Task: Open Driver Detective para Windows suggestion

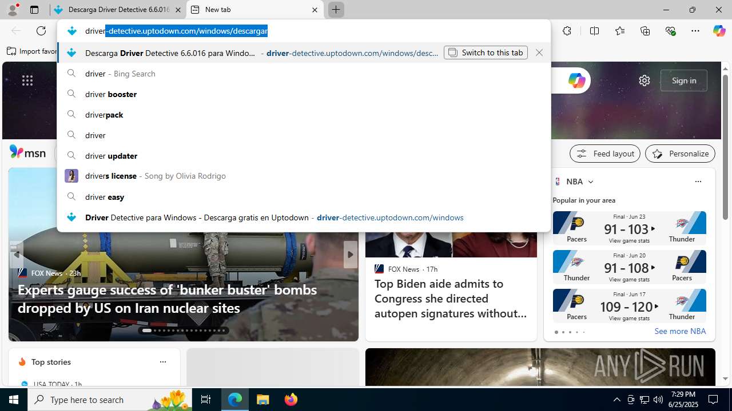Action: pyautogui.click(x=304, y=217)
